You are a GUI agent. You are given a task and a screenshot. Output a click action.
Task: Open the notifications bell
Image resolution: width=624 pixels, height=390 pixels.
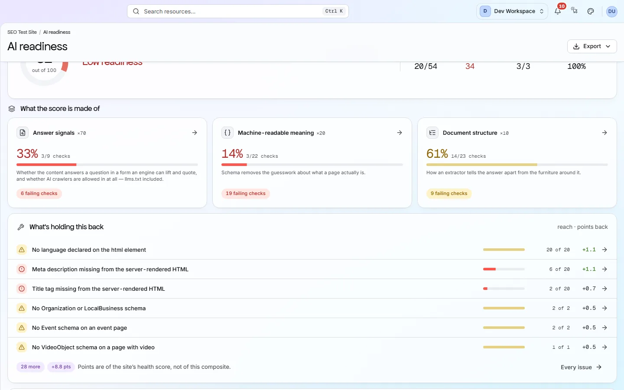(558, 11)
